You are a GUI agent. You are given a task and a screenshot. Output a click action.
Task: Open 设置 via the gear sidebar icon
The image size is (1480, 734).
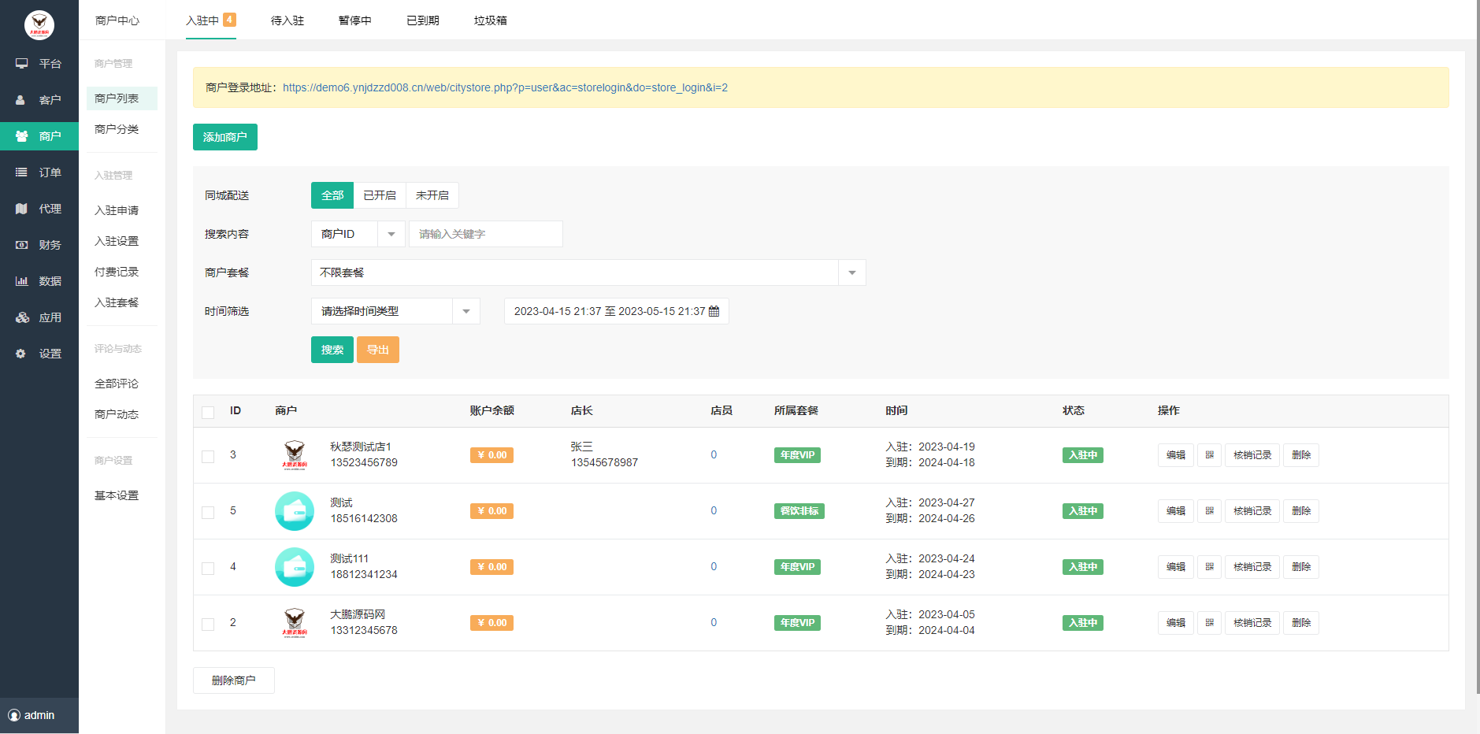pos(39,353)
